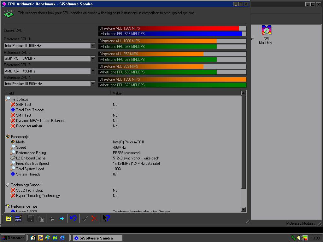This screenshot has width=323, height=242.
Task: Click the volume speaker icon in system tray
Action: point(299,238)
